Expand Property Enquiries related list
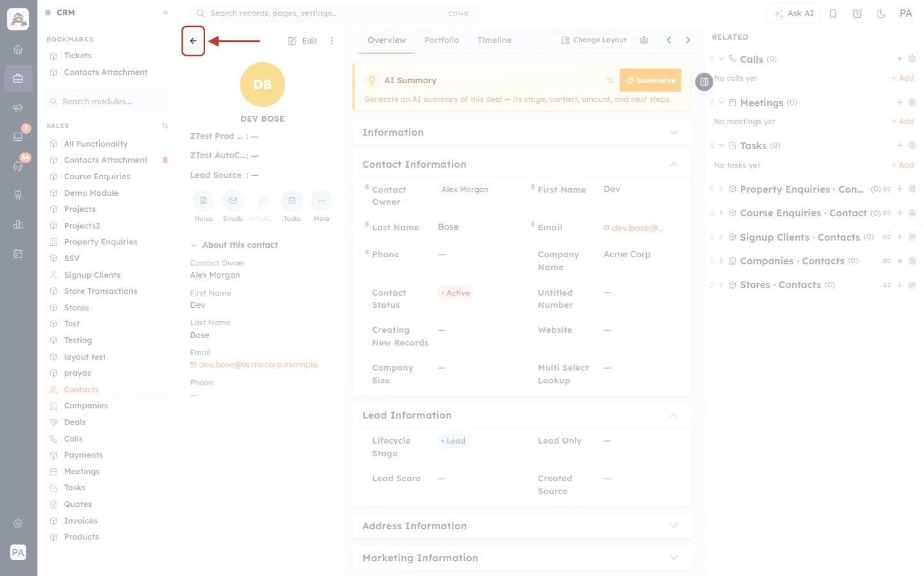The image size is (923, 576). [x=721, y=189]
